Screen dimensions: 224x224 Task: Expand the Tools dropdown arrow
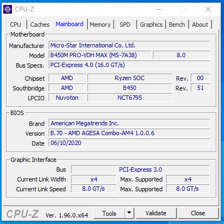coord(129,213)
